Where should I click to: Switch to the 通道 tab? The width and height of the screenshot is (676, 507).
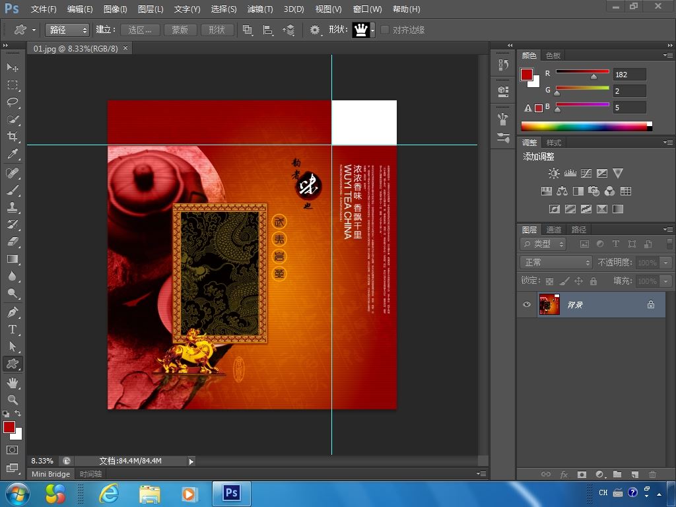553,229
